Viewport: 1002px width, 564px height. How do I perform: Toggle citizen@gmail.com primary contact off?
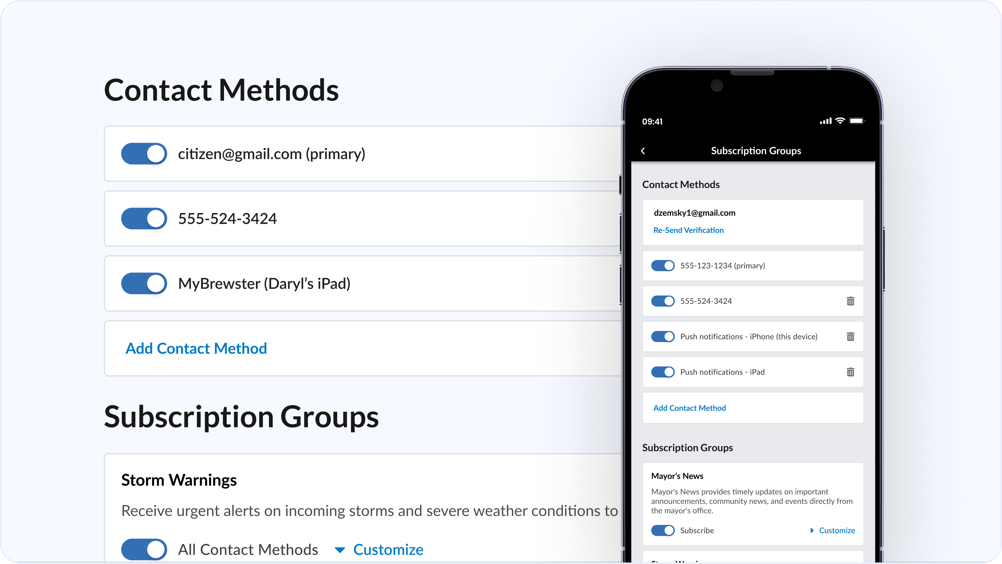144,154
